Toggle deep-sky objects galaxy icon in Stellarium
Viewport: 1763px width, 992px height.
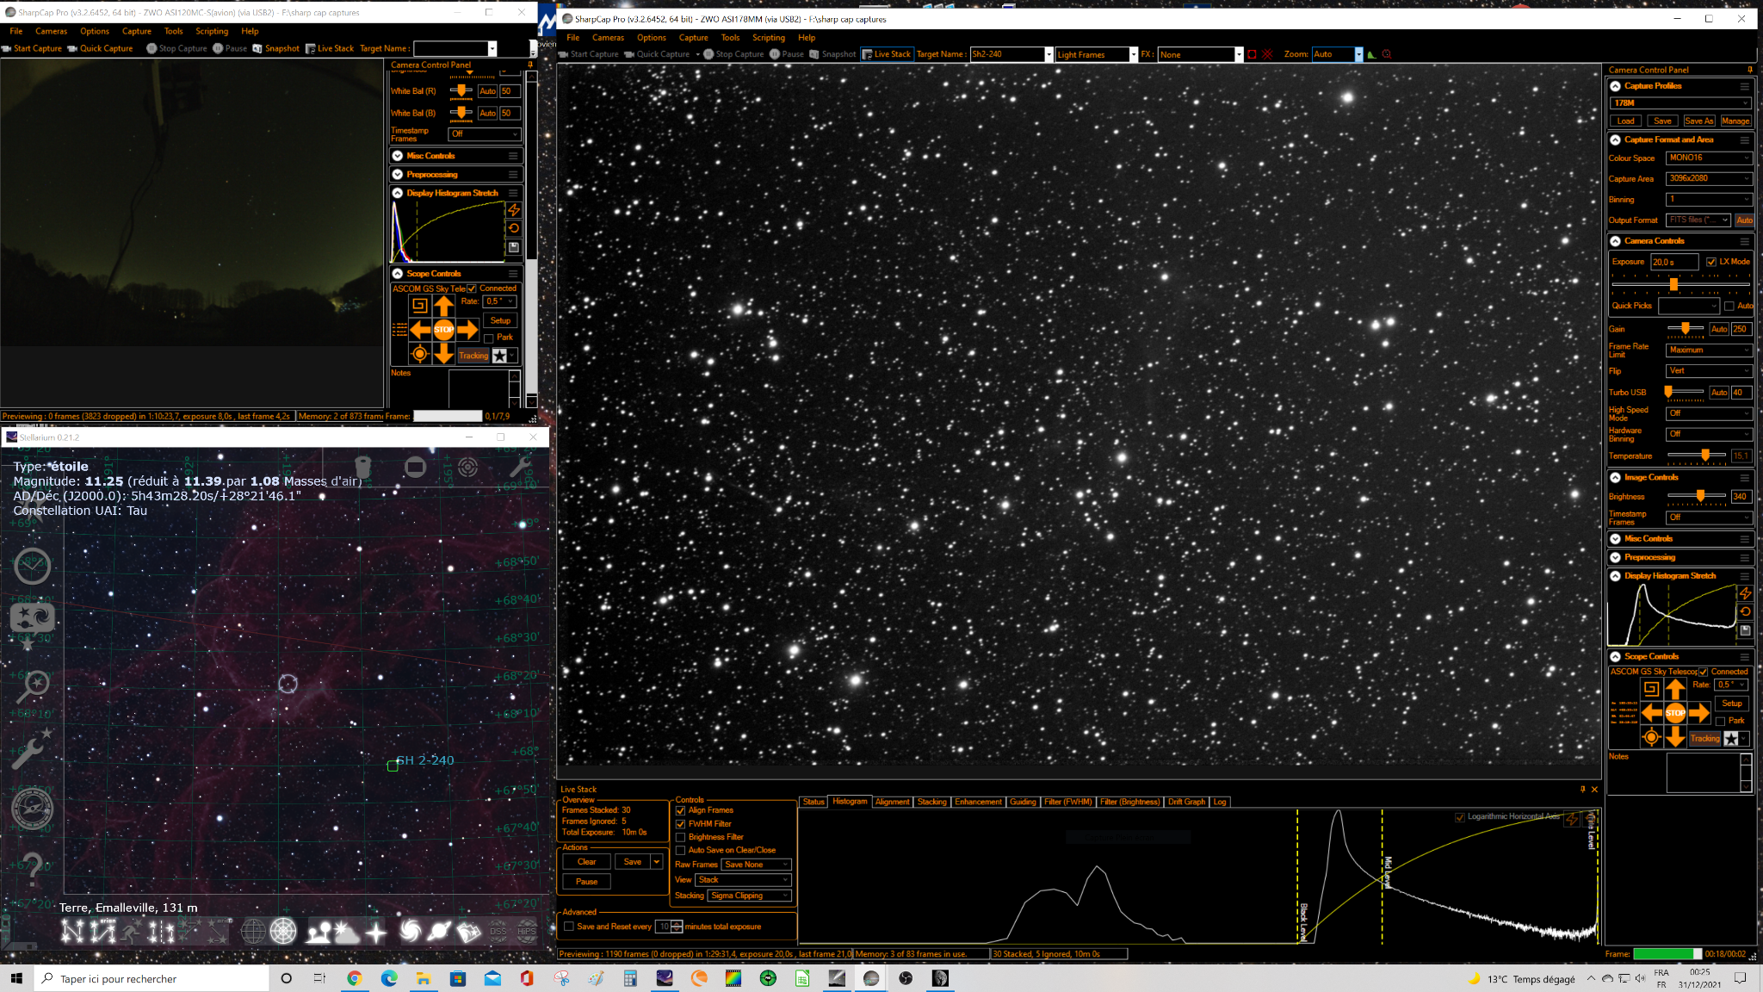pos(411,931)
